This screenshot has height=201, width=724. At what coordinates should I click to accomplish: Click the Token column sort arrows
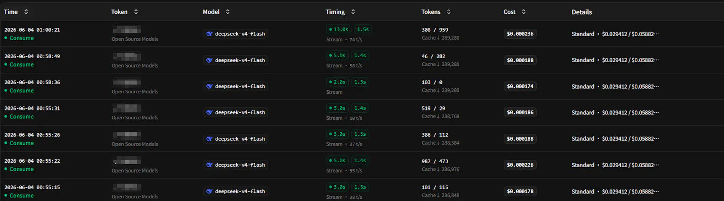136,12
